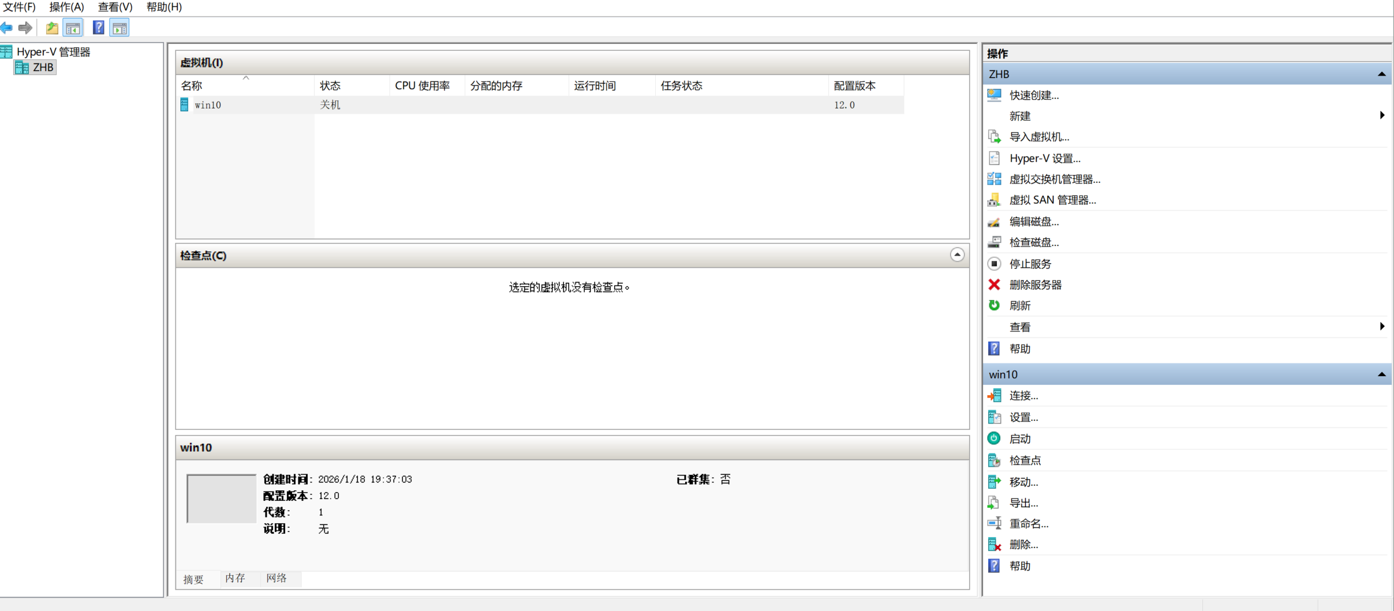Viewport: 1394px width, 611px height.
Task: Start the win10 VM via 启动
Action: click(1019, 438)
